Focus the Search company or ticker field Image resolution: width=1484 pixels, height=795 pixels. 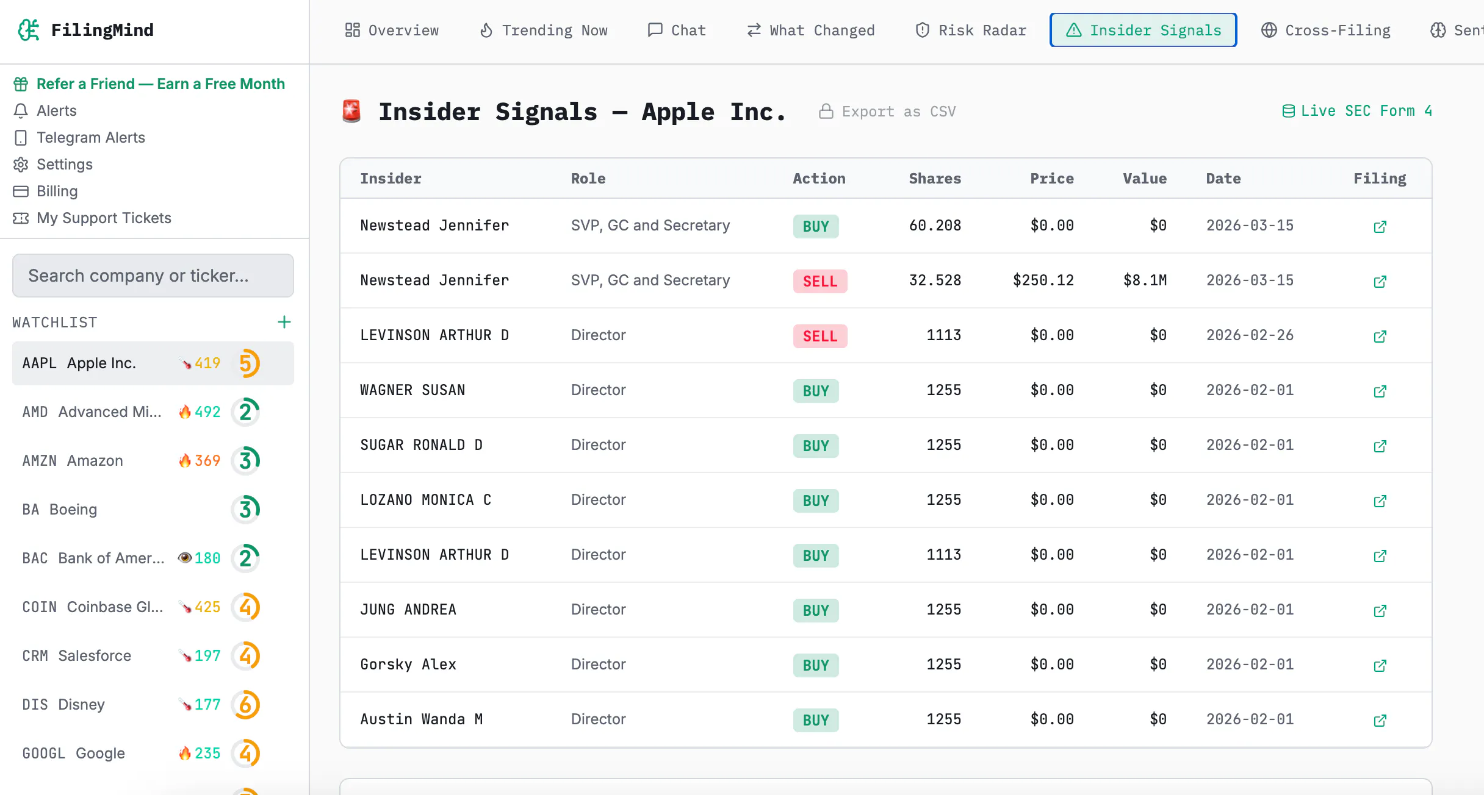click(x=153, y=276)
